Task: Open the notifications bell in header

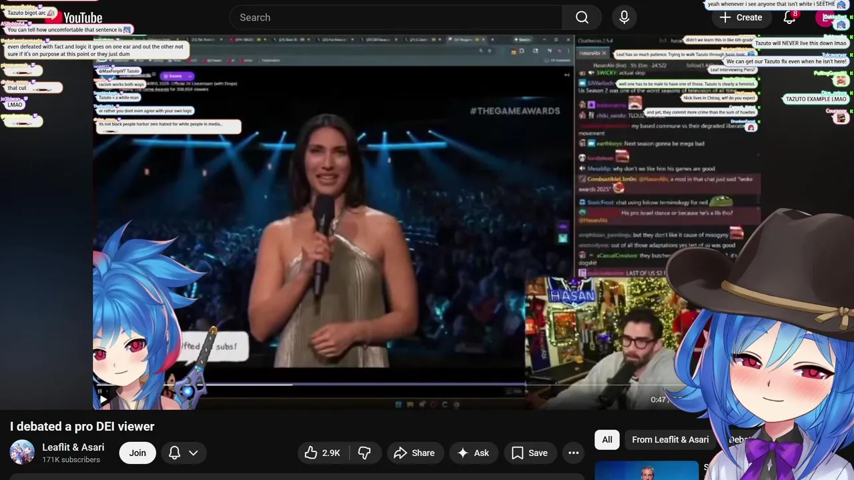Action: pos(790,17)
